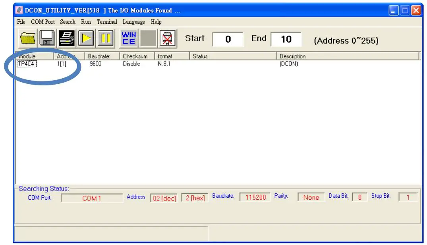The width and height of the screenshot is (427, 245).
Task: Open the Search menu
Action: click(67, 22)
